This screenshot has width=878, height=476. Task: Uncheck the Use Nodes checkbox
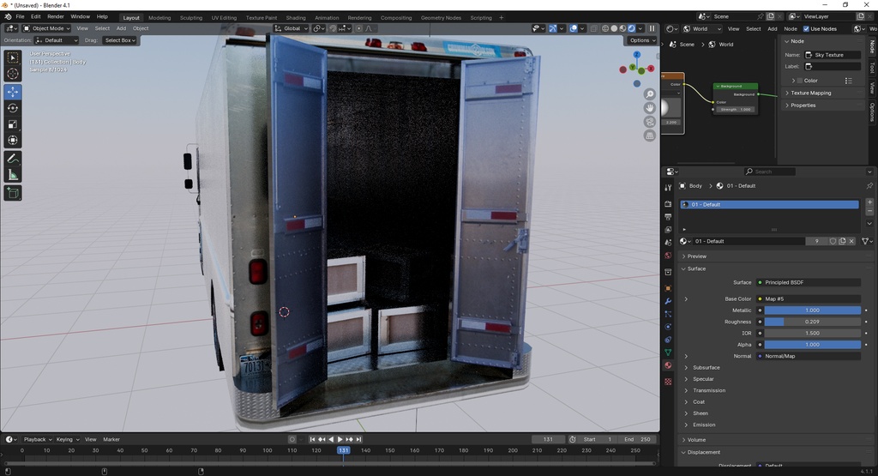point(806,28)
